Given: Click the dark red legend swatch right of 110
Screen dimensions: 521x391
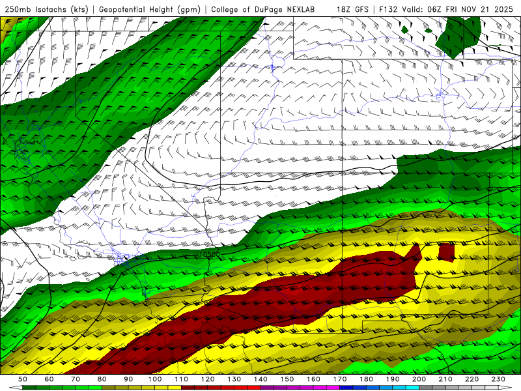Looking at the screenshot, I should pyautogui.click(x=188, y=388).
